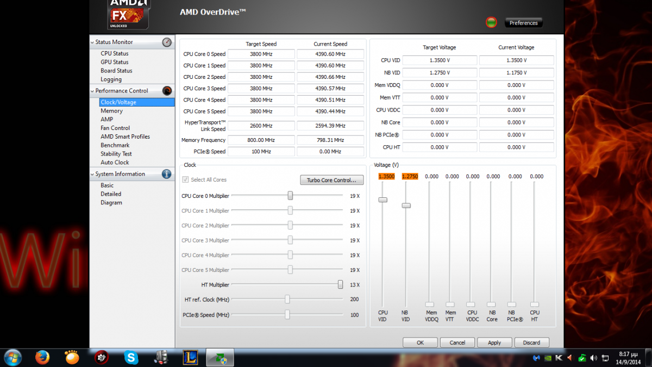Open CPU Status page

(x=115, y=53)
